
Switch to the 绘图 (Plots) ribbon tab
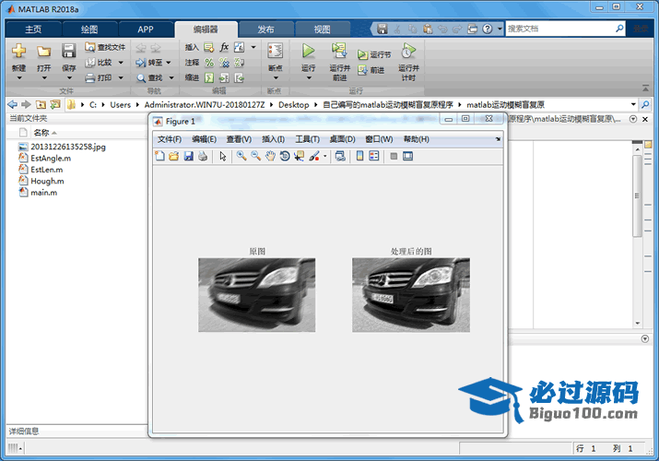(88, 29)
